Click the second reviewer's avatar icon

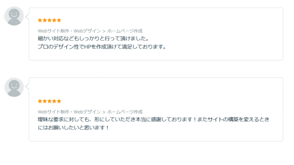(x=14, y=87)
